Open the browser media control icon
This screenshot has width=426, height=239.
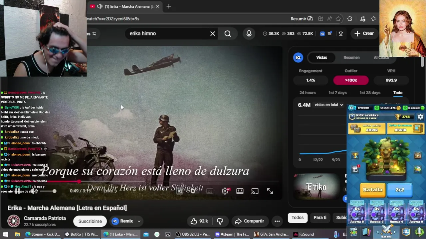(363, 19)
